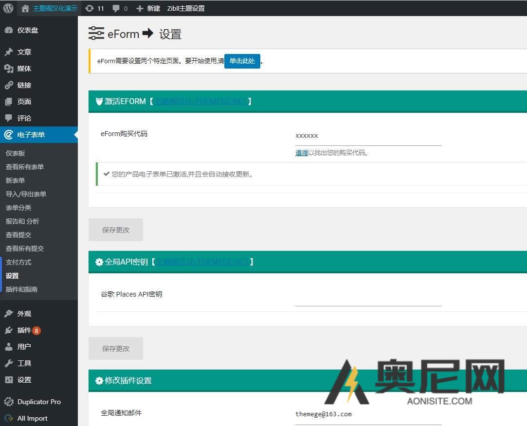The width and height of the screenshot is (527, 426).
Task: Open the home icon for 主题阁汉化演示
Action: pos(25,8)
